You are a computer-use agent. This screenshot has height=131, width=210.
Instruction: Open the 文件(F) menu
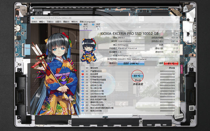click(34, 22)
